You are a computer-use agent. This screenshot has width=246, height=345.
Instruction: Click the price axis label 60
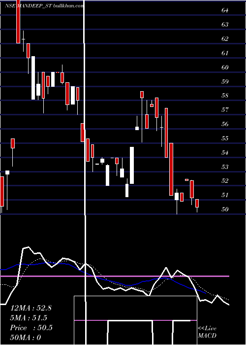(225, 68)
